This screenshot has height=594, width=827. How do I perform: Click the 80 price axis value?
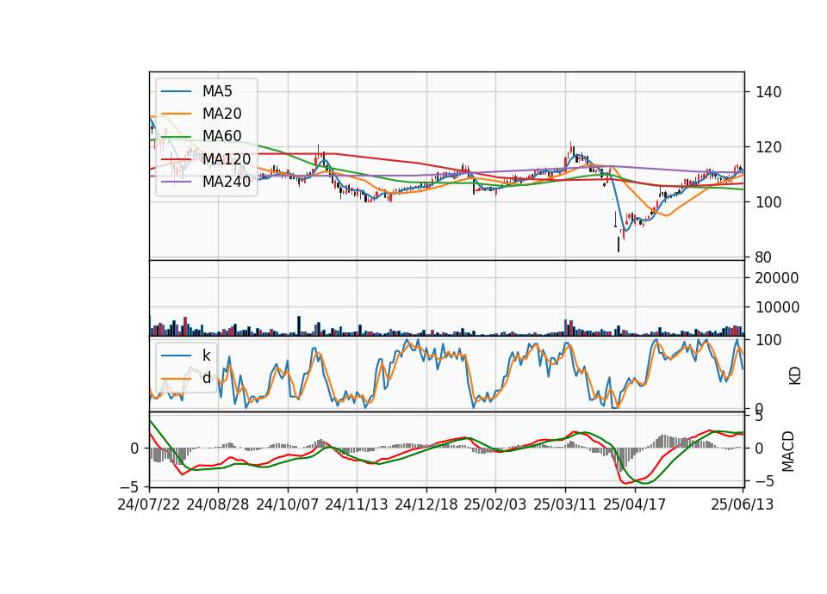coord(764,257)
